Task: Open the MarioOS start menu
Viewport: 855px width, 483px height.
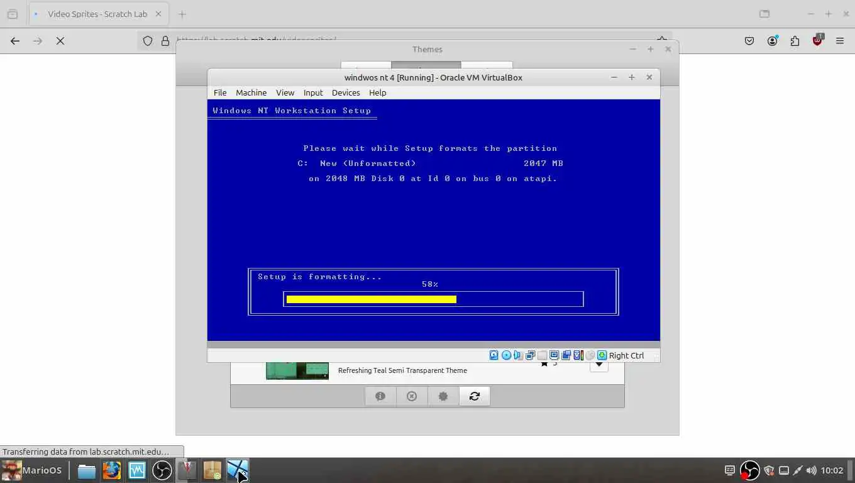Action: point(32,470)
